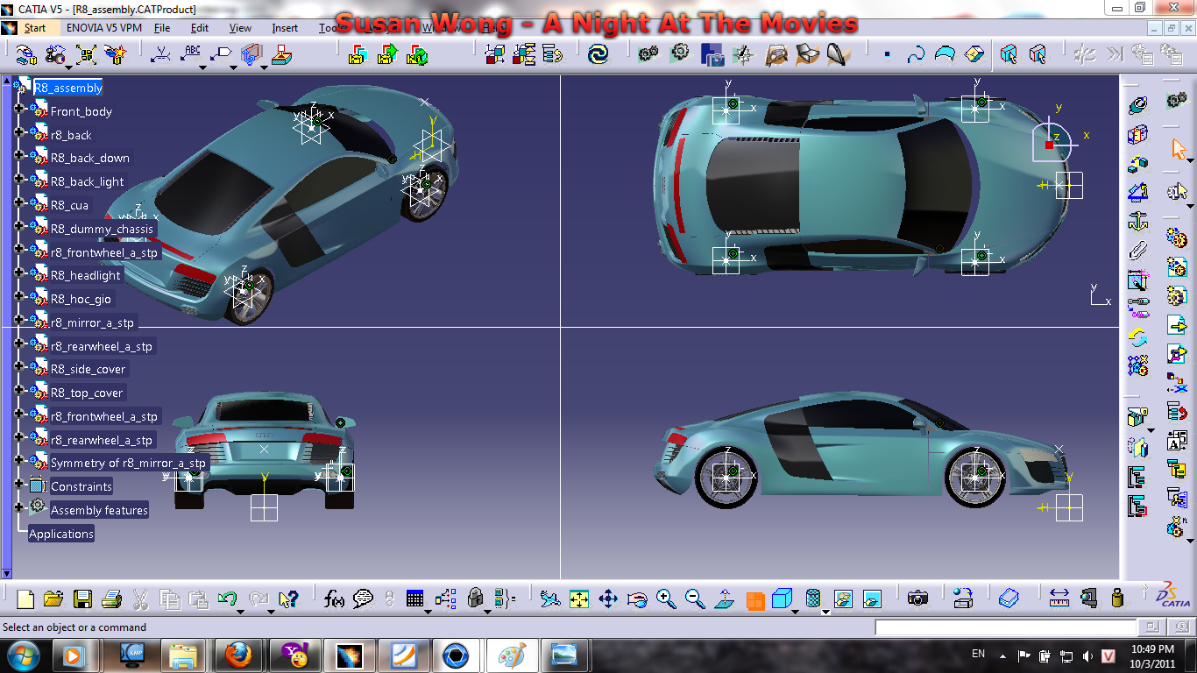
Task: Open the View menu
Action: tap(240, 27)
